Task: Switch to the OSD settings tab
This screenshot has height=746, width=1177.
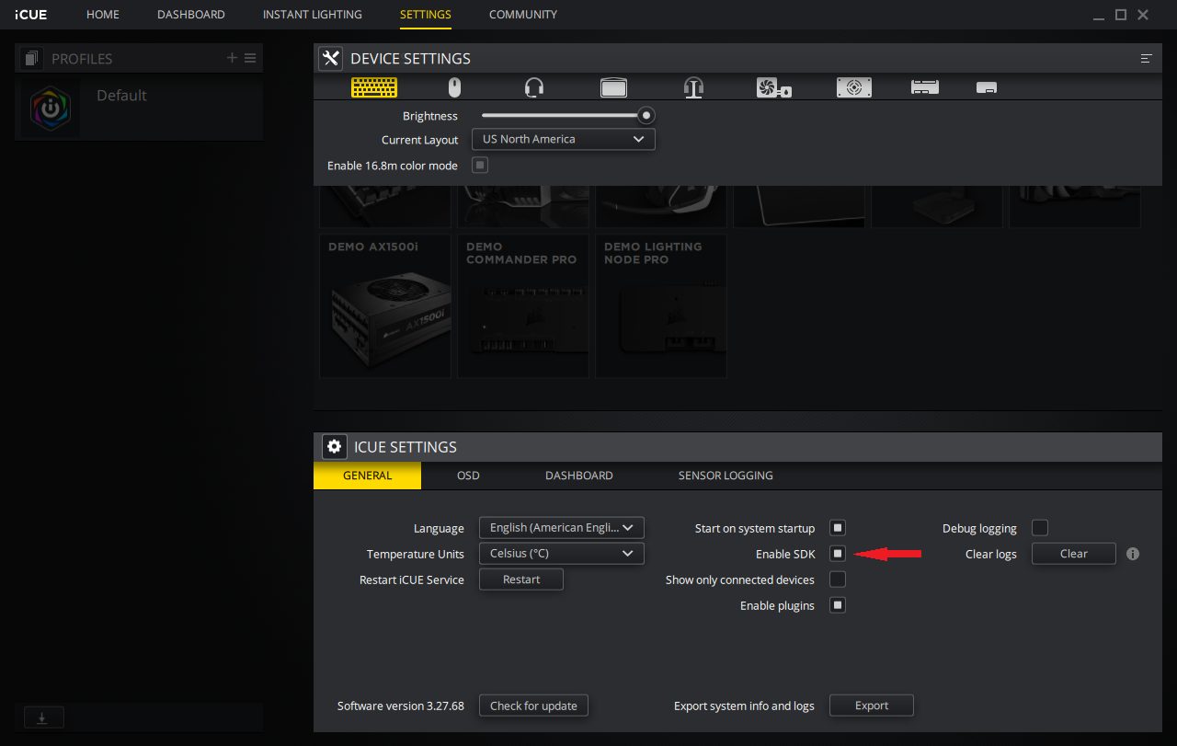Action: (x=468, y=476)
